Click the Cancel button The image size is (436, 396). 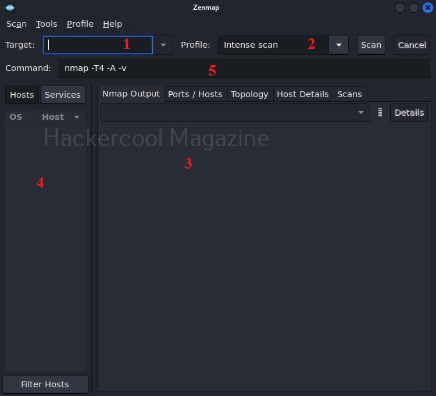[412, 45]
